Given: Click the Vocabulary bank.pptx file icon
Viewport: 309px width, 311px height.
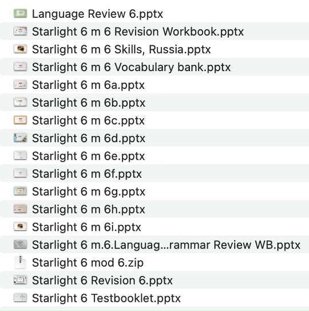Looking at the screenshot, I should click(x=21, y=67).
